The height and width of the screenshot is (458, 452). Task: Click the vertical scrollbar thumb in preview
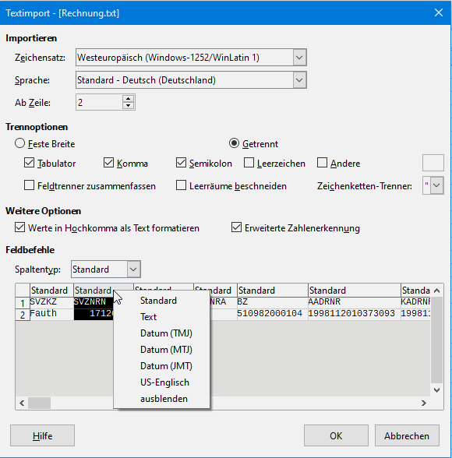click(437, 340)
